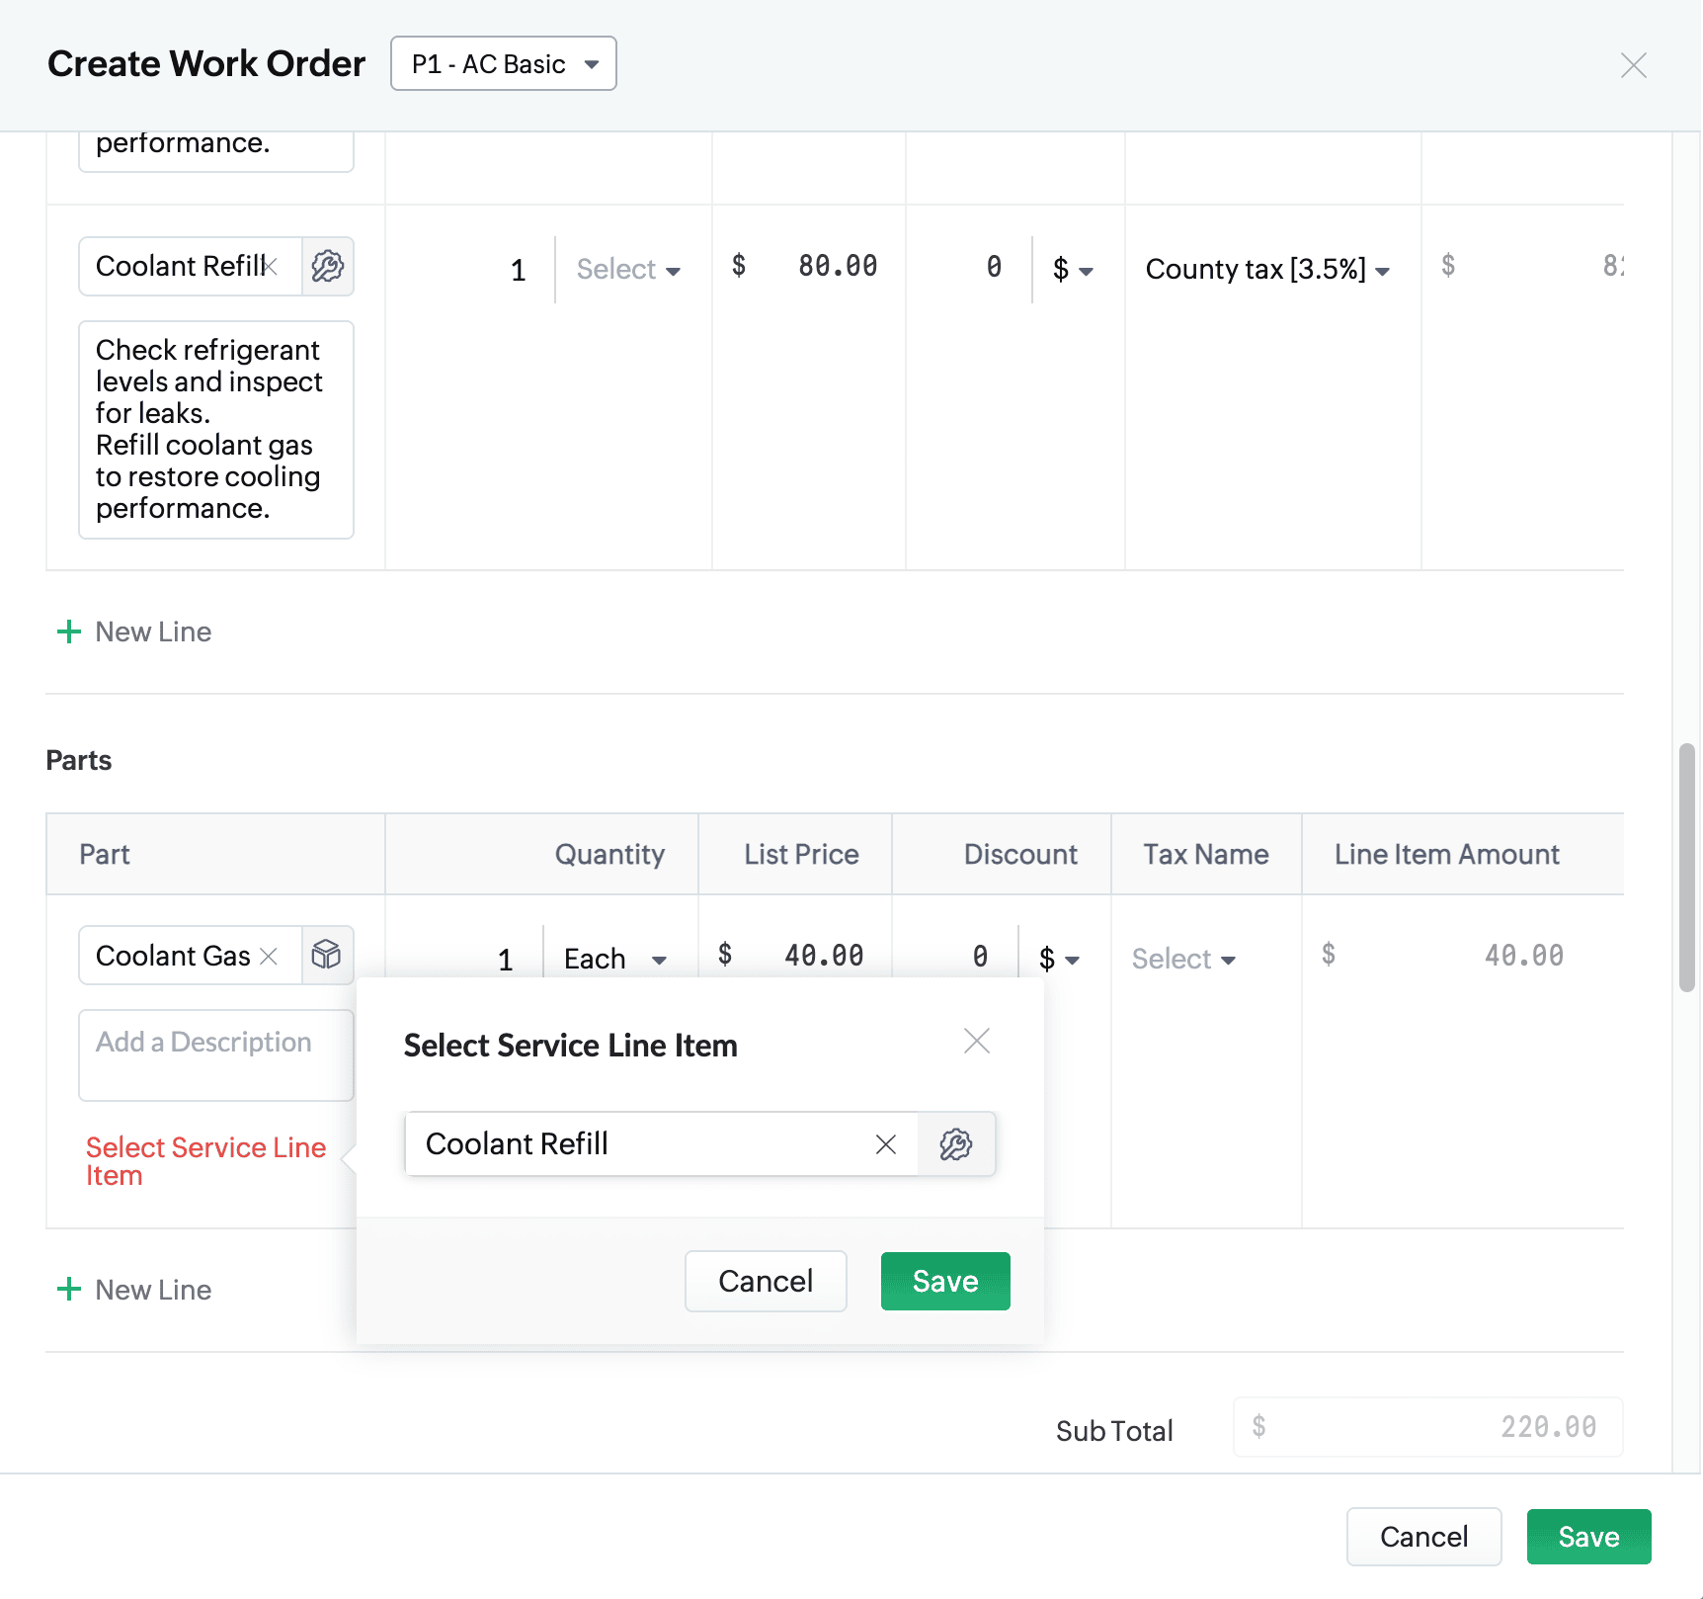Viewport: 1703px width, 1599px height.
Task: Clear the Coolant Gas part field
Action: point(269,956)
